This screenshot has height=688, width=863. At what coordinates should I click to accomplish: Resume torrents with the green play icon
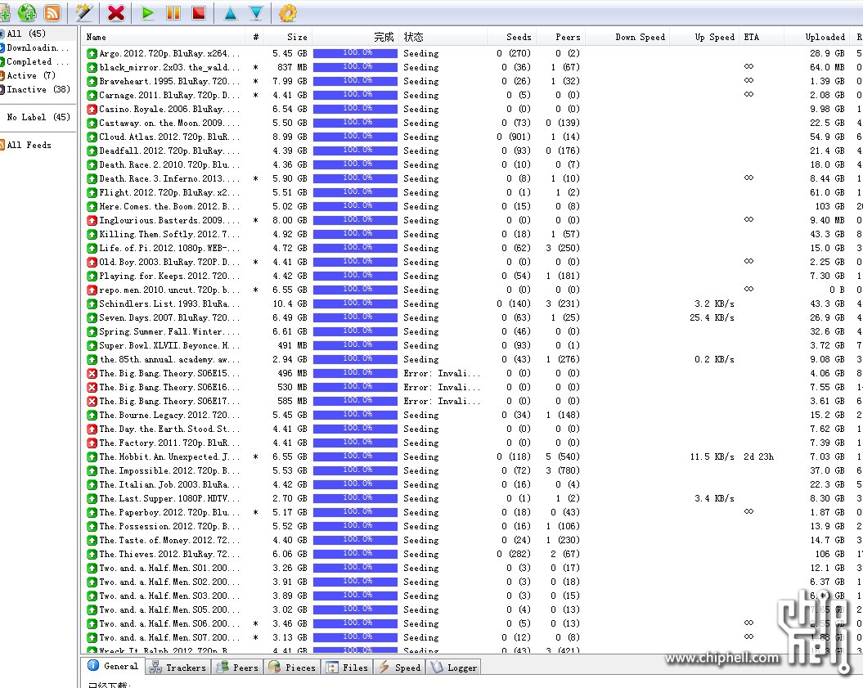pyautogui.click(x=147, y=12)
